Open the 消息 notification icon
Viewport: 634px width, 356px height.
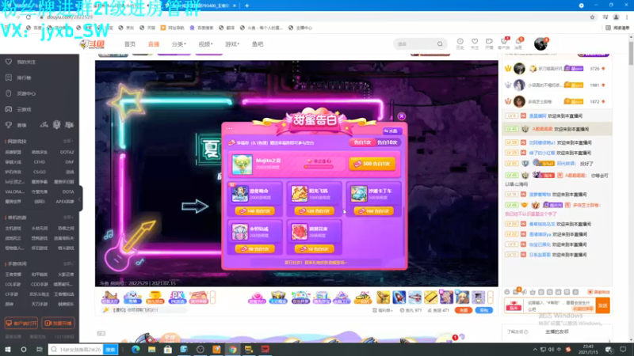pyautogui.click(x=518, y=44)
